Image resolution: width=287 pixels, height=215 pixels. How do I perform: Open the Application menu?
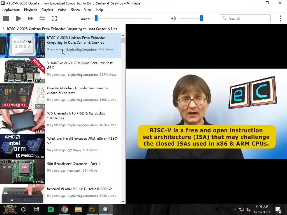coord(11,10)
